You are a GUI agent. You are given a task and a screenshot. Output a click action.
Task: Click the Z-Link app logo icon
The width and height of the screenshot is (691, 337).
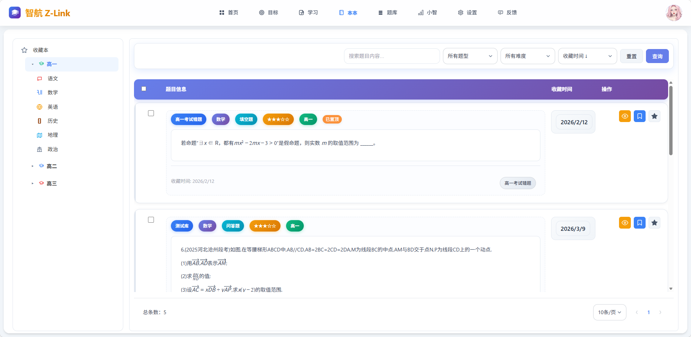click(x=15, y=13)
